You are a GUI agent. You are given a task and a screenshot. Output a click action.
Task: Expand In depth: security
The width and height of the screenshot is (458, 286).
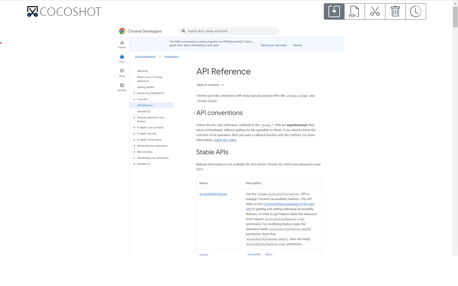[135, 134]
